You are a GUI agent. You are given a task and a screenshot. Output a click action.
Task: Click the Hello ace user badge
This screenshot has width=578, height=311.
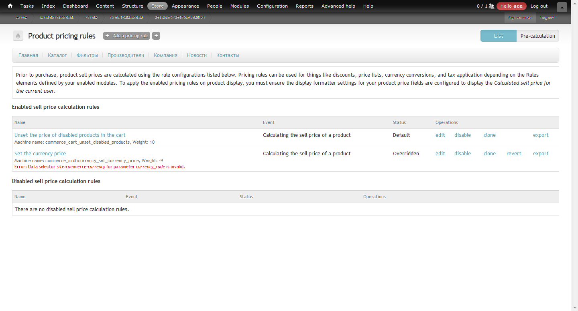pyautogui.click(x=511, y=6)
